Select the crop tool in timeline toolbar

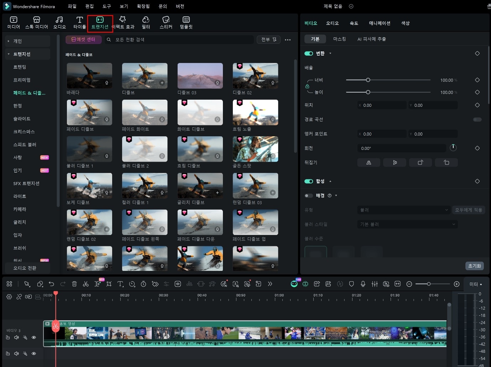click(x=109, y=284)
